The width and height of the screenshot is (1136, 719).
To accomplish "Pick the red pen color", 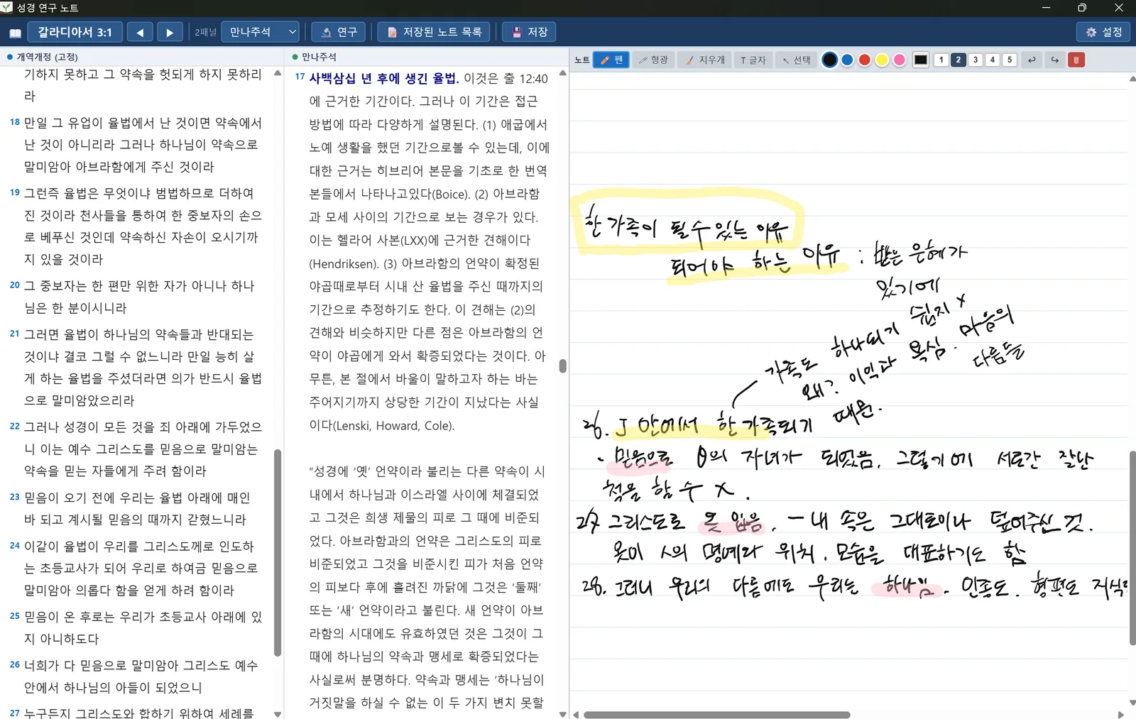I will (x=864, y=60).
